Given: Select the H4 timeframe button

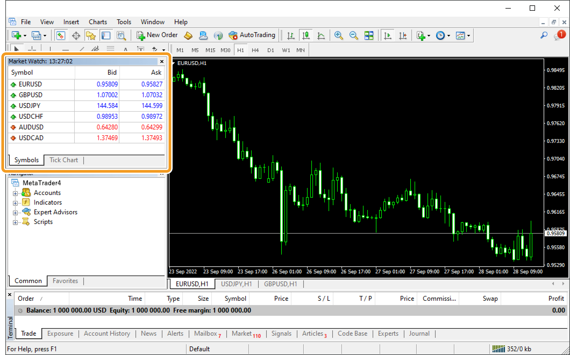Looking at the screenshot, I should coord(255,50).
